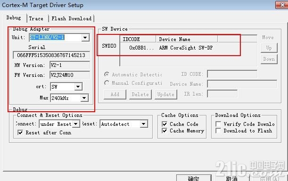
Task: Open the Port SW dropdown
Action: (78, 87)
